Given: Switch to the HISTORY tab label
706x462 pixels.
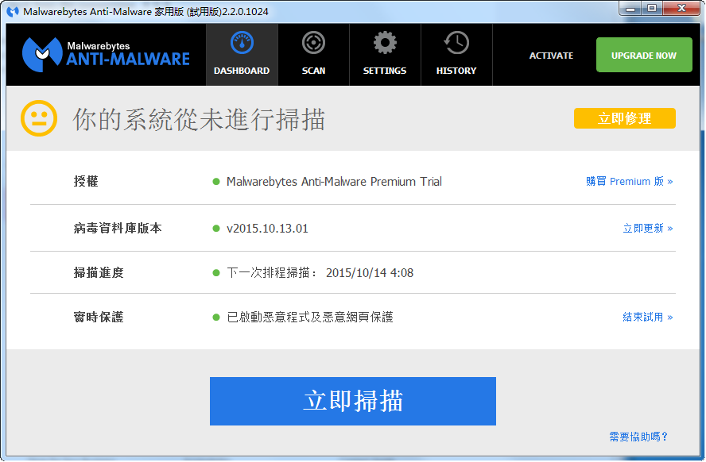Looking at the screenshot, I should [x=456, y=71].
